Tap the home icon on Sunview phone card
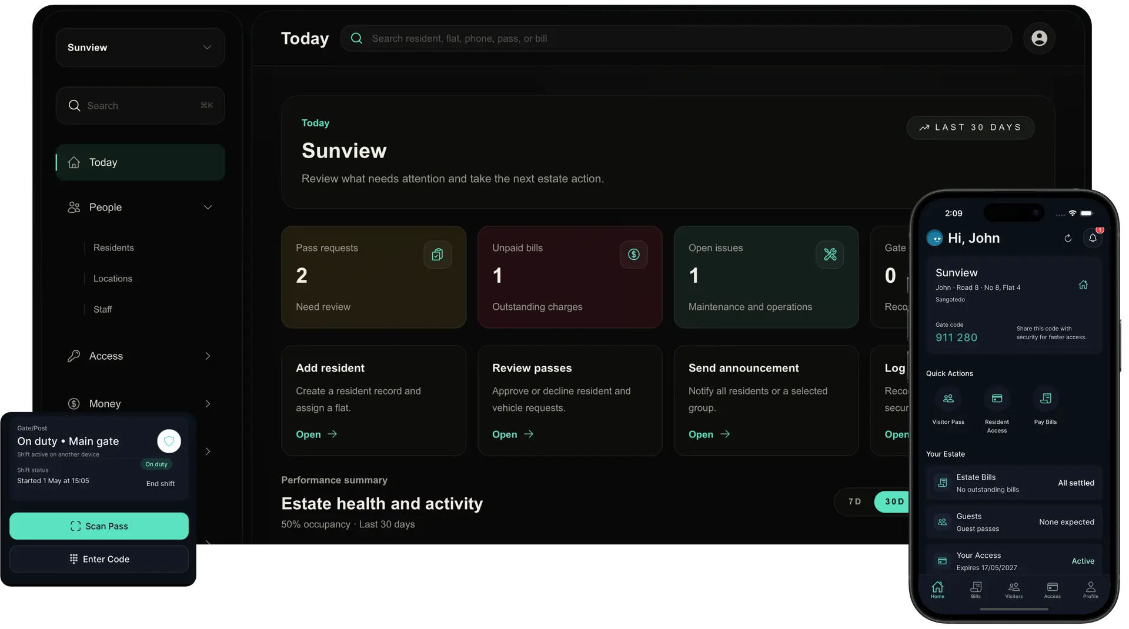Viewport: 1129px width, 629px height. [1083, 285]
